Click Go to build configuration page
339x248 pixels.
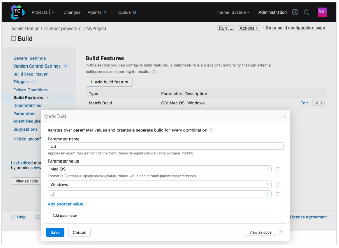click(295, 28)
